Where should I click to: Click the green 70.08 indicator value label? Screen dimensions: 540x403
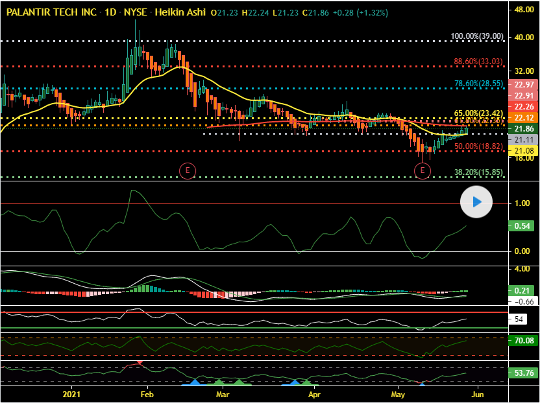coord(523,341)
